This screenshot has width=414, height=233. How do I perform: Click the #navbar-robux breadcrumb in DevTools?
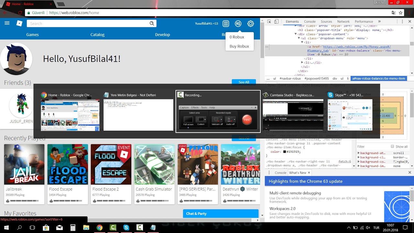(x=290, y=79)
